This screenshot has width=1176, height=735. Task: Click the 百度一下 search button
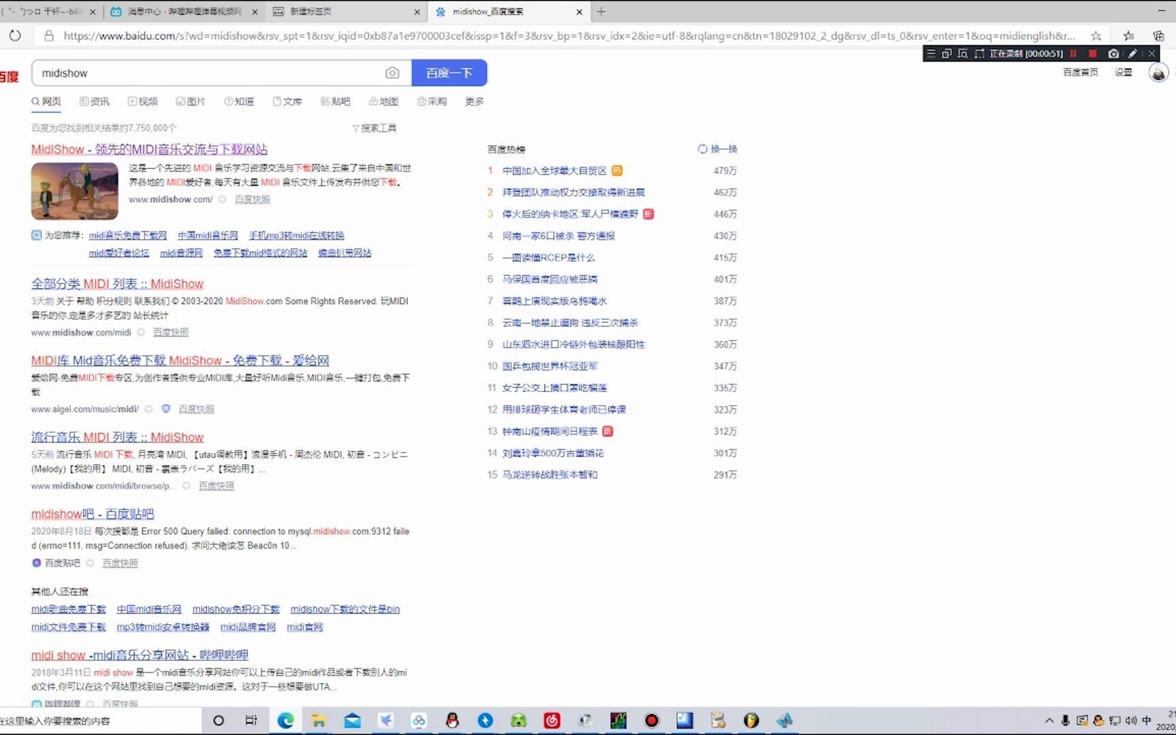(x=449, y=73)
